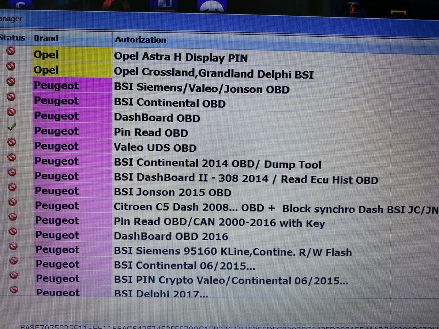
Task: Select BSI PIN Crypto Valeo/Continental 06/2015...
Action: (x=231, y=280)
